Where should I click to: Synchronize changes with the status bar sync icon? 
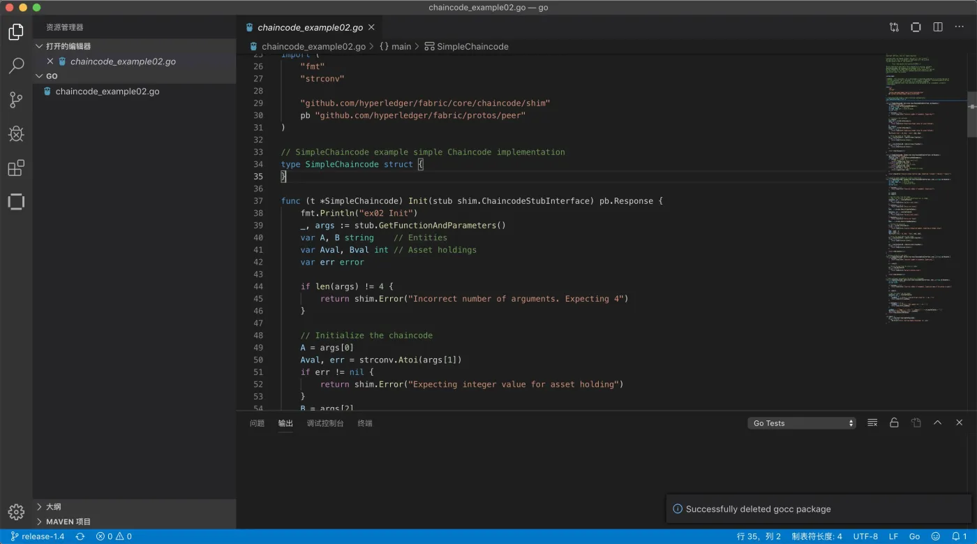[80, 536]
